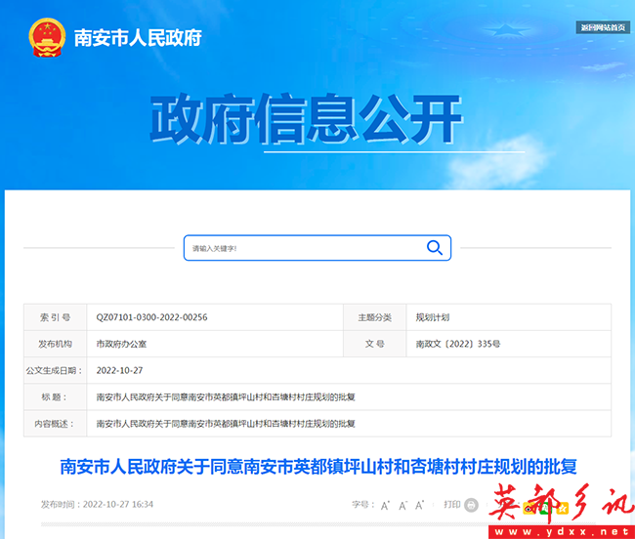Image resolution: width=635 pixels, height=539 pixels.
Task: Open the 南安市人民政府 site title
Action: [x=138, y=38]
